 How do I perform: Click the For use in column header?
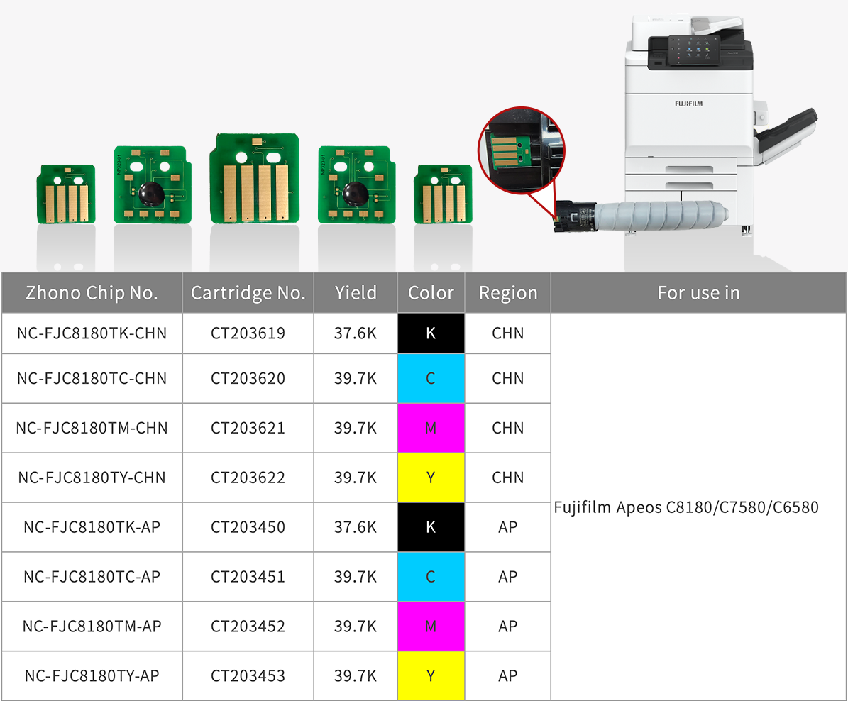click(698, 292)
